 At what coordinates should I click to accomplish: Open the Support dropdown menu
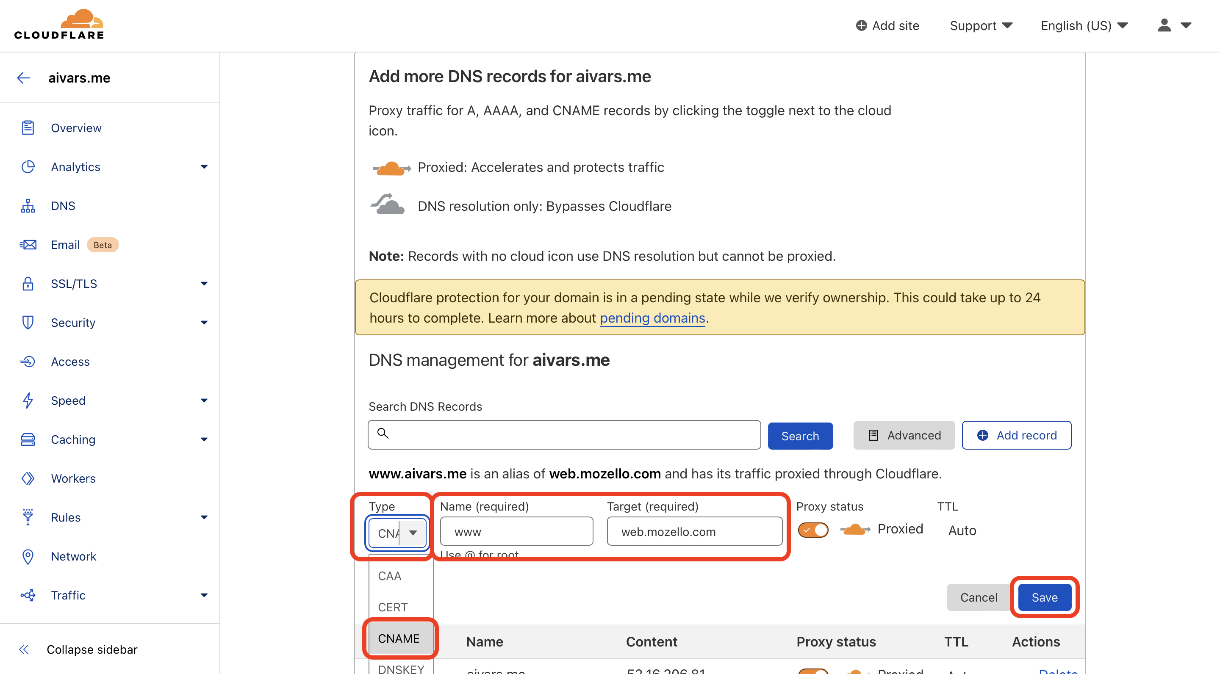981,25
